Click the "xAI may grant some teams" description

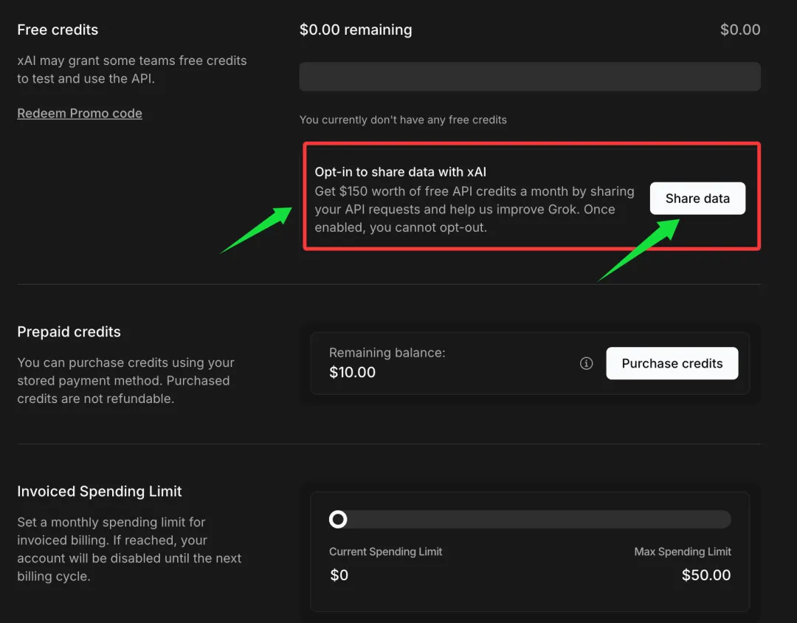pyautogui.click(x=132, y=69)
